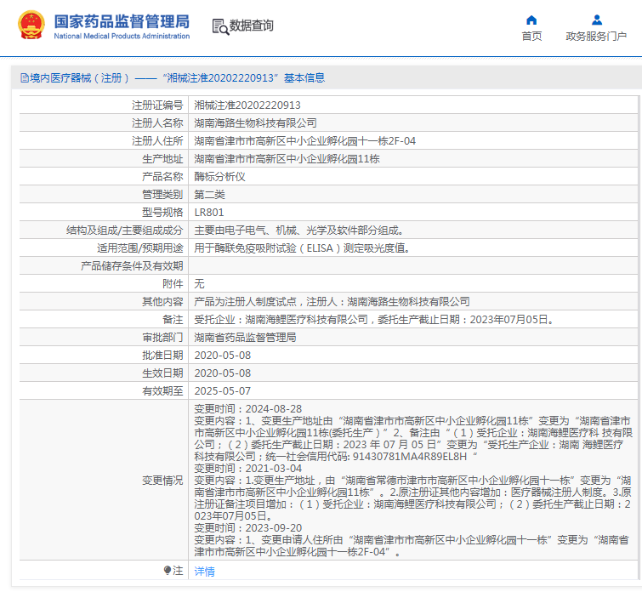Click expiry date 2025-05-07
This screenshot has height=592, width=642.
[222, 391]
